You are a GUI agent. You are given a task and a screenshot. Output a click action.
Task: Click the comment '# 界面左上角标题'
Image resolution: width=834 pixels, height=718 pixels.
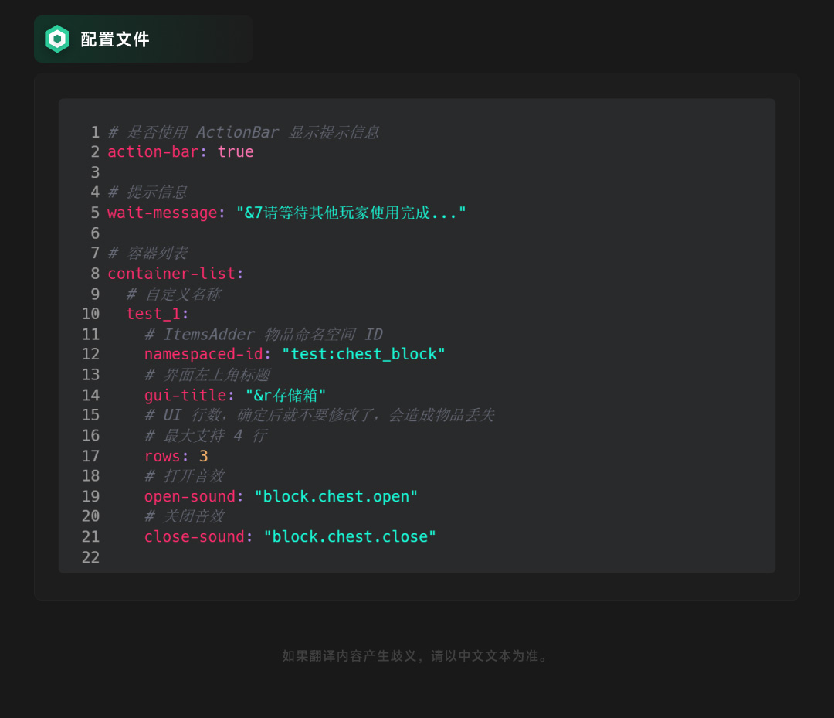coord(208,375)
